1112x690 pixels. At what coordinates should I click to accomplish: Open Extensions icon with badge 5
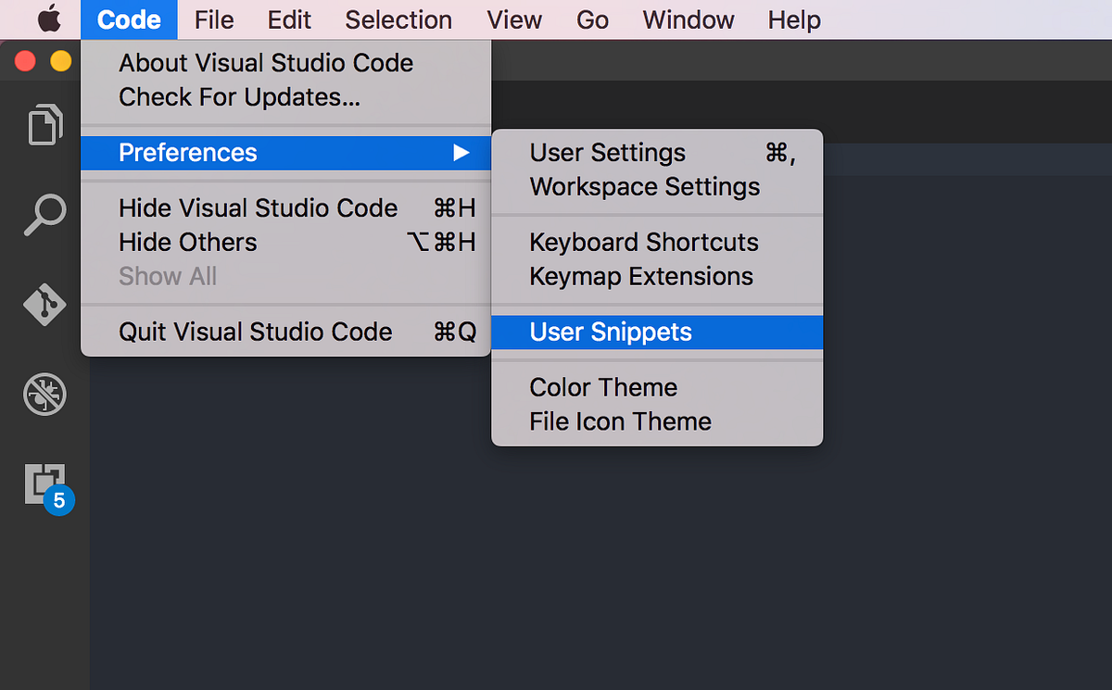pyautogui.click(x=46, y=484)
